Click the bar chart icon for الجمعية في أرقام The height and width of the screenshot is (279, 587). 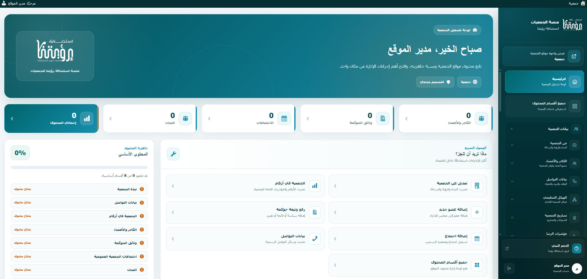click(315, 186)
